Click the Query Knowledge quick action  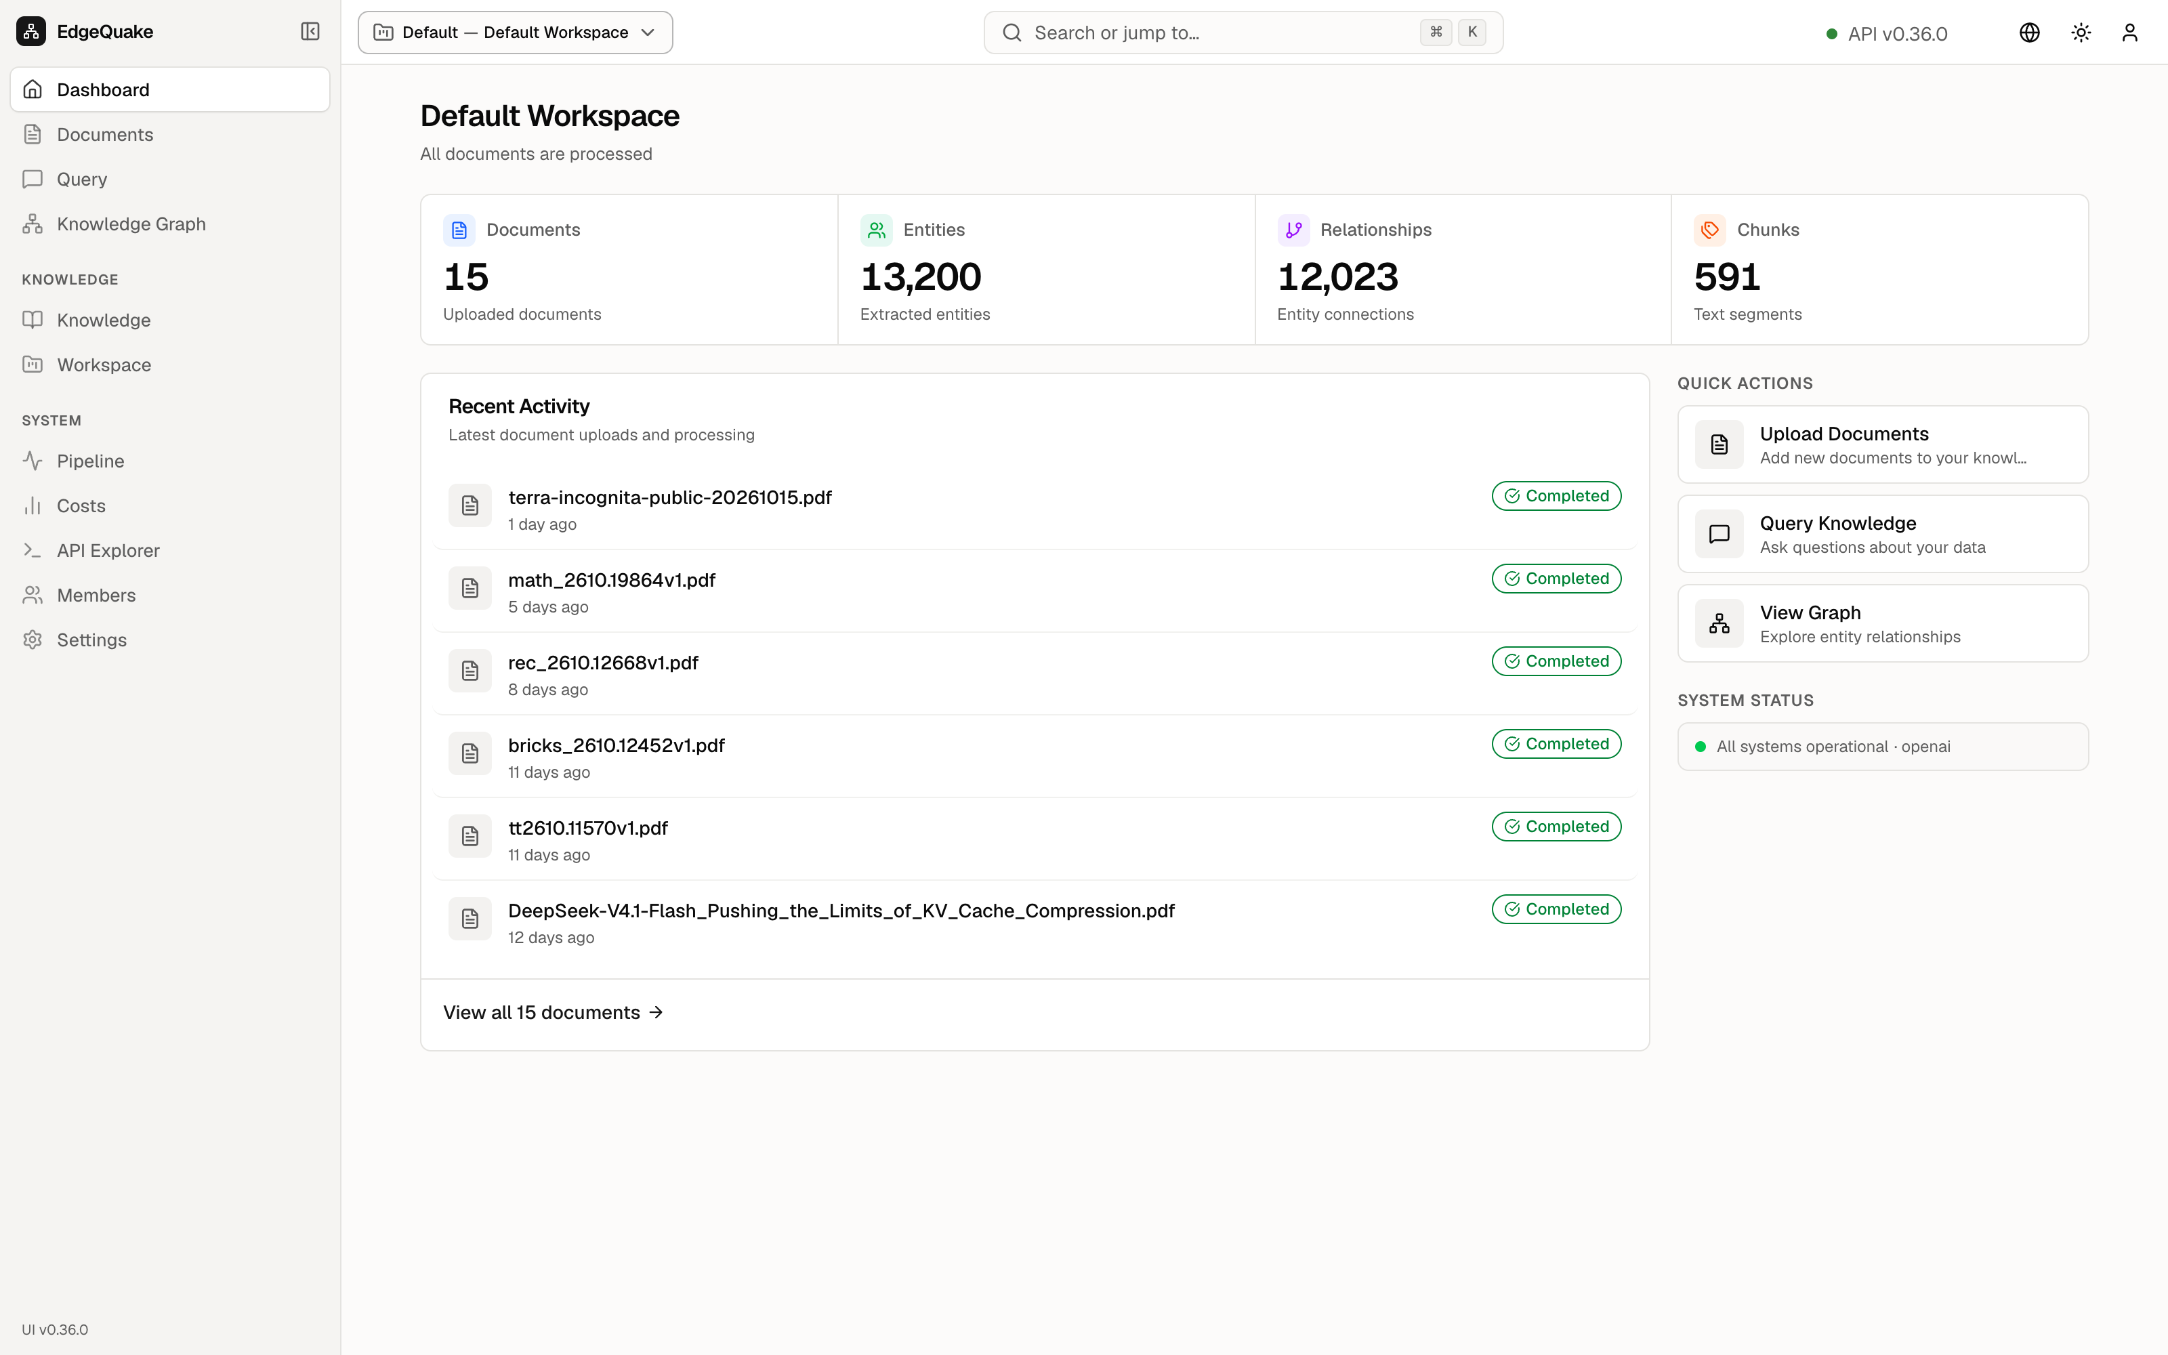point(1882,534)
